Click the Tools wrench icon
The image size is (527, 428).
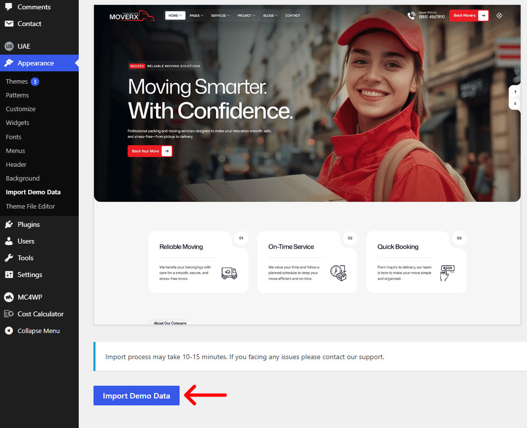tap(9, 258)
